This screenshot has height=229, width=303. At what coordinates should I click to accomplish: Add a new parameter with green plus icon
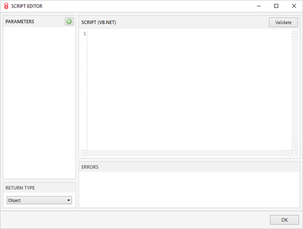(69, 22)
